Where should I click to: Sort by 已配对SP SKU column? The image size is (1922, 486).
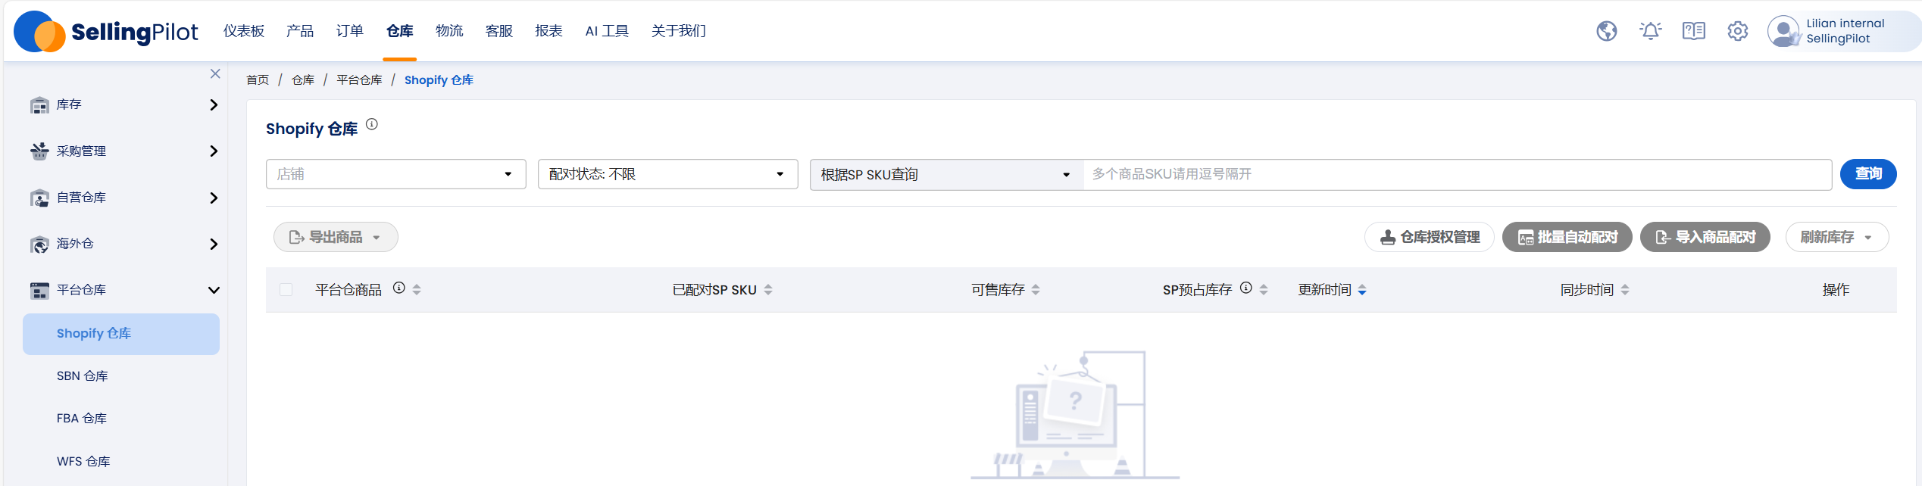pyautogui.click(x=768, y=290)
